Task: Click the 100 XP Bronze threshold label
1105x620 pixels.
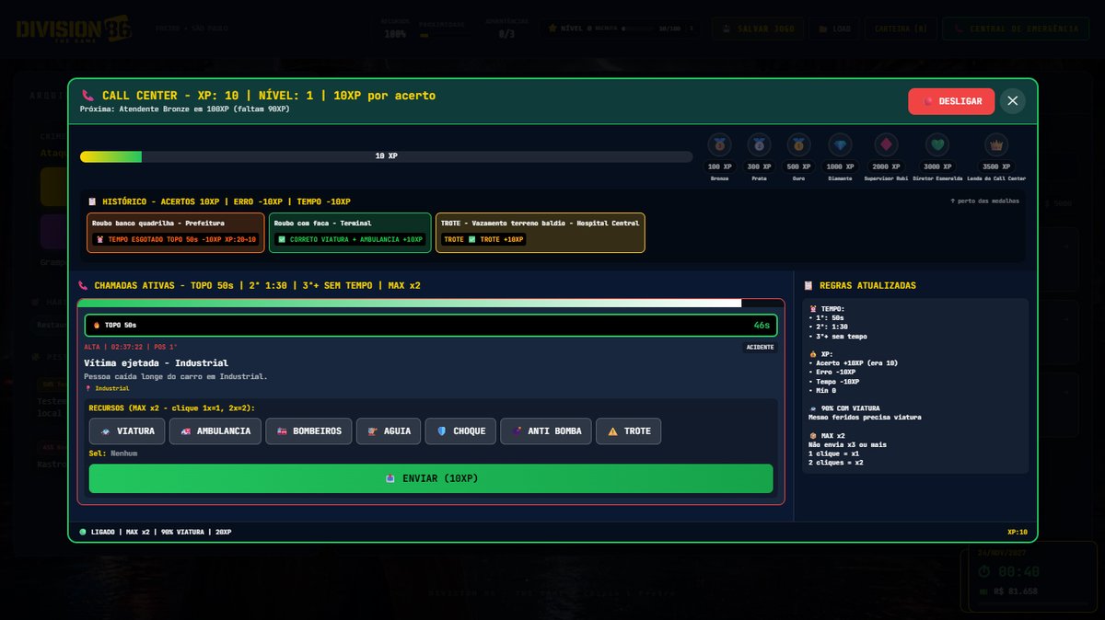Action: (719, 166)
